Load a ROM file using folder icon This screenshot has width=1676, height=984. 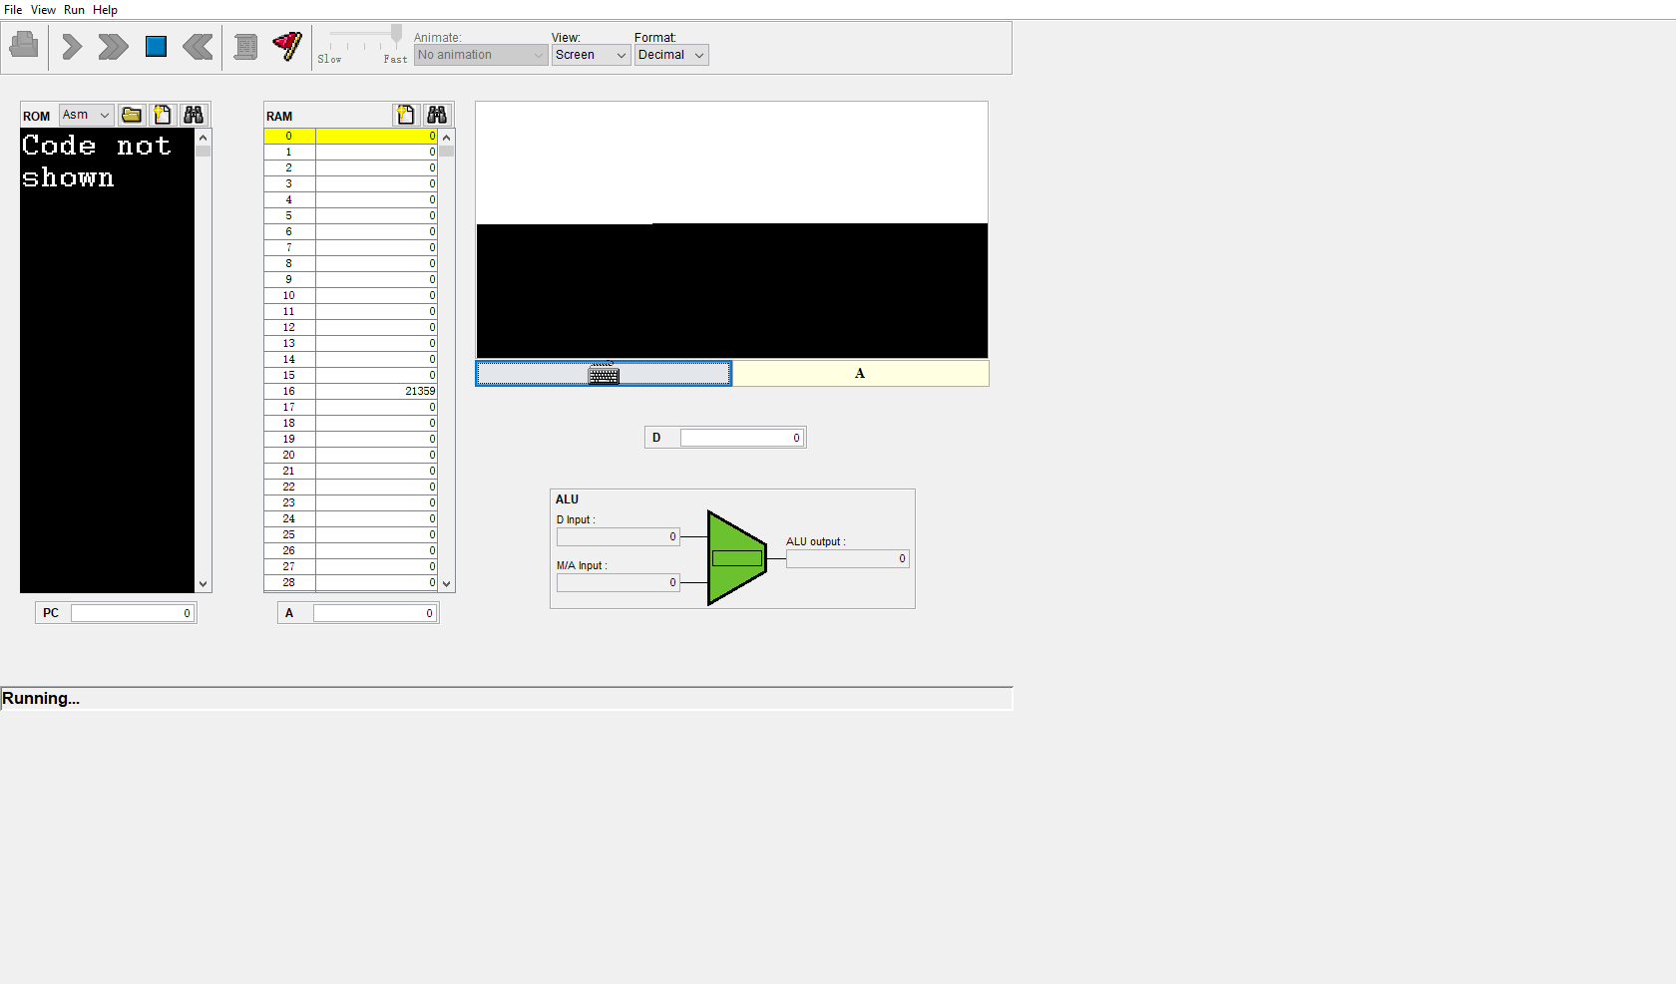coord(132,115)
